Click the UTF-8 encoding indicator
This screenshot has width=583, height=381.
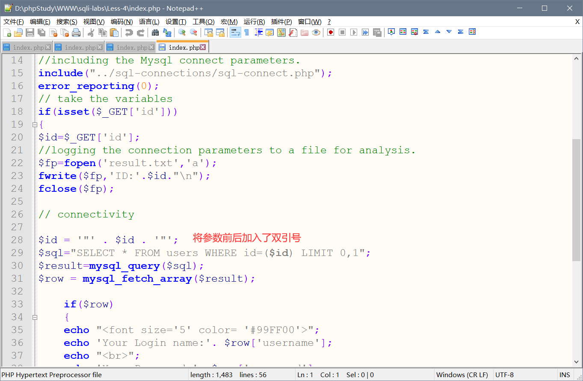click(505, 375)
